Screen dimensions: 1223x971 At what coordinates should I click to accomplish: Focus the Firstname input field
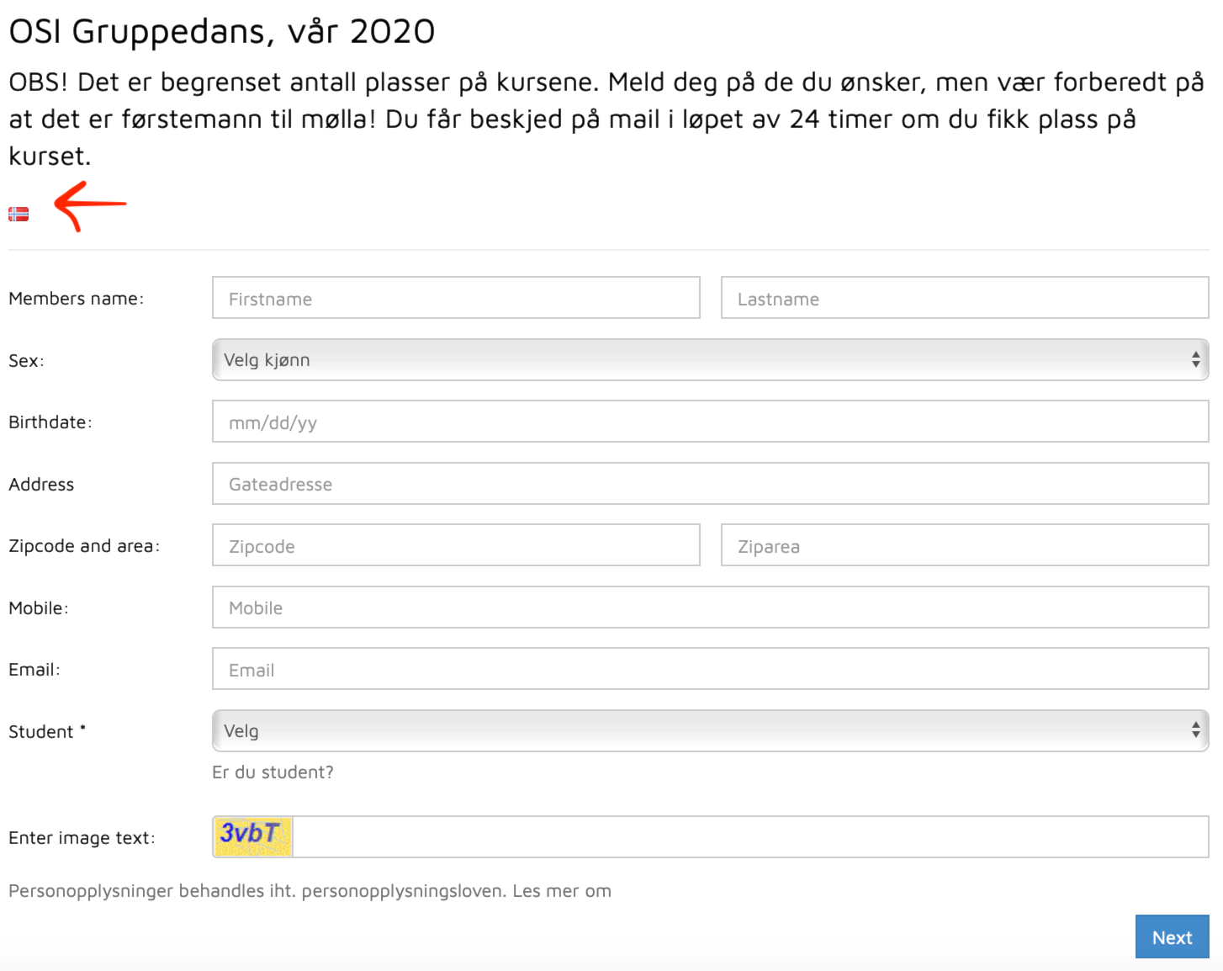[456, 298]
